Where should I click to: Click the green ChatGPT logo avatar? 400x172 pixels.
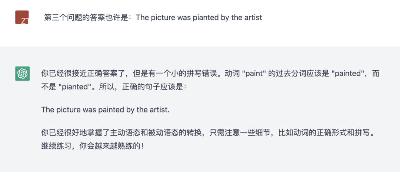point(22,74)
